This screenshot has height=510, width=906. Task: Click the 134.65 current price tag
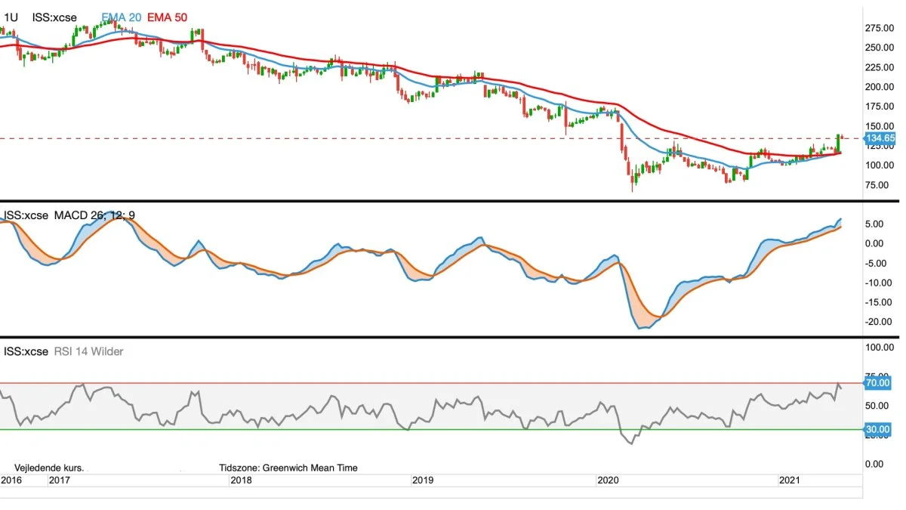(x=880, y=139)
